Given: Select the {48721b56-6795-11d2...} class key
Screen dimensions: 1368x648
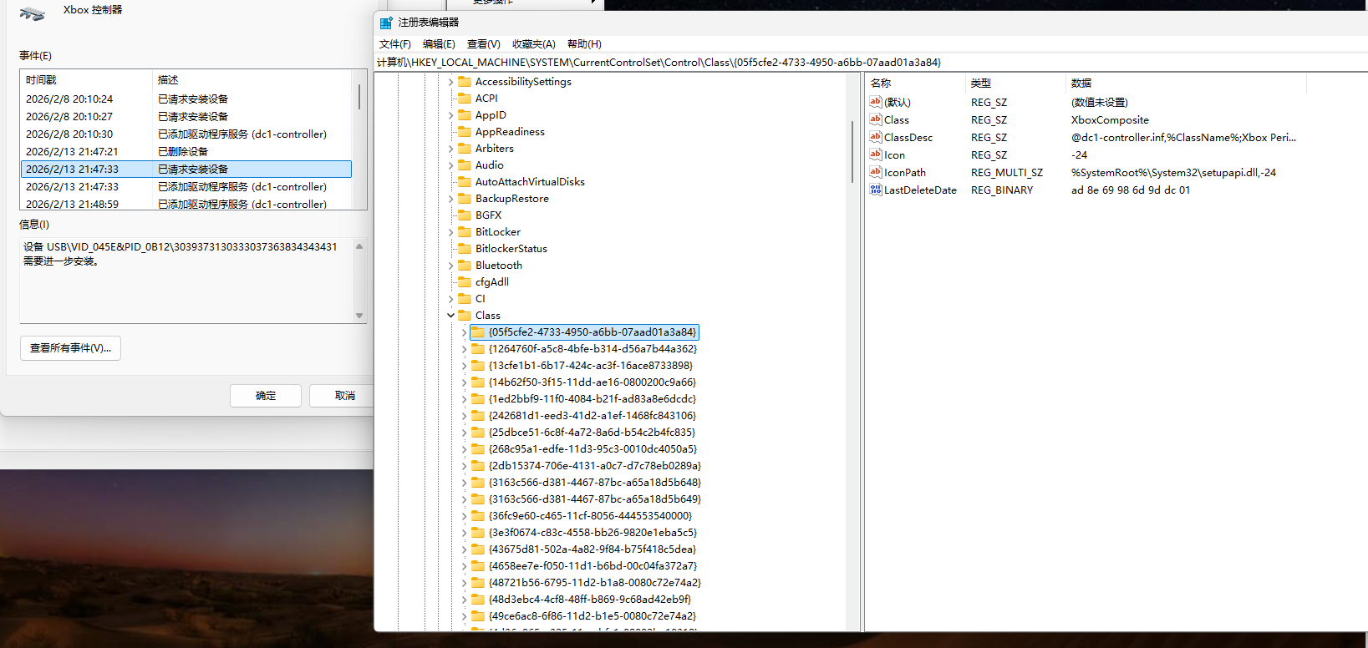Looking at the screenshot, I should (594, 583).
